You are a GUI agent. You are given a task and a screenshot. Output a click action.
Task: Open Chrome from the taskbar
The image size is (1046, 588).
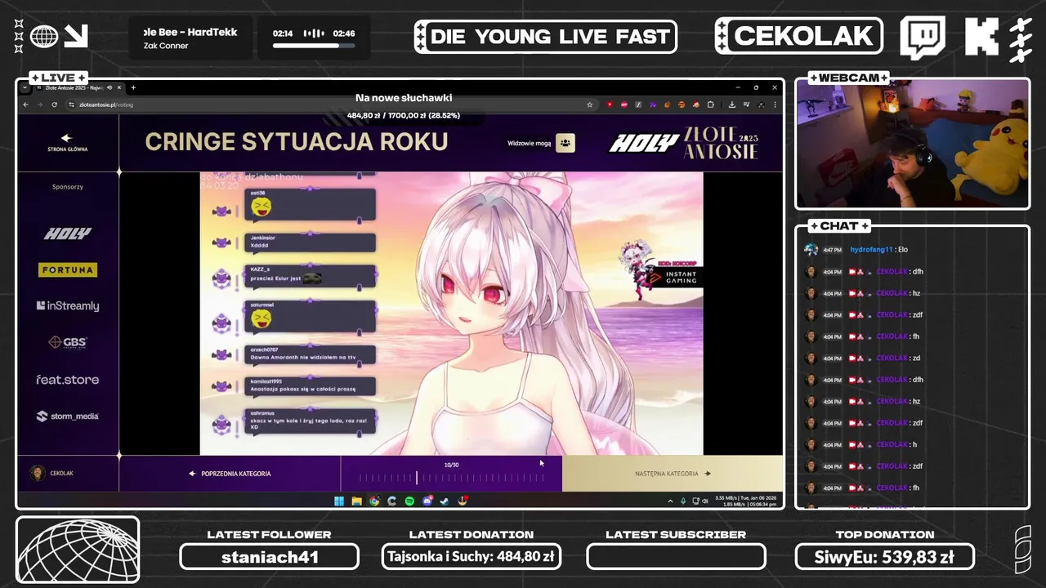[374, 501]
